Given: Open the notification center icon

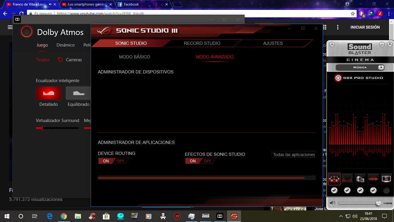Looking at the screenshot, I should (384, 216).
